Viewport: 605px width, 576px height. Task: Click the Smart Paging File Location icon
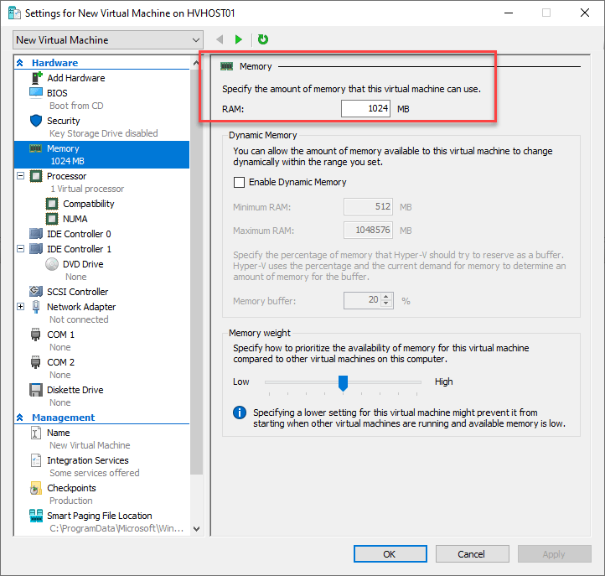[36, 516]
